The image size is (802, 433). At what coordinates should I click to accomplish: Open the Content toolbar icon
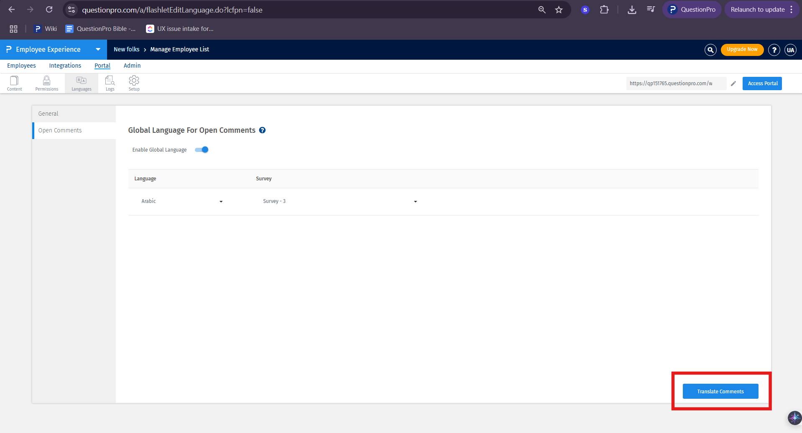coord(14,83)
